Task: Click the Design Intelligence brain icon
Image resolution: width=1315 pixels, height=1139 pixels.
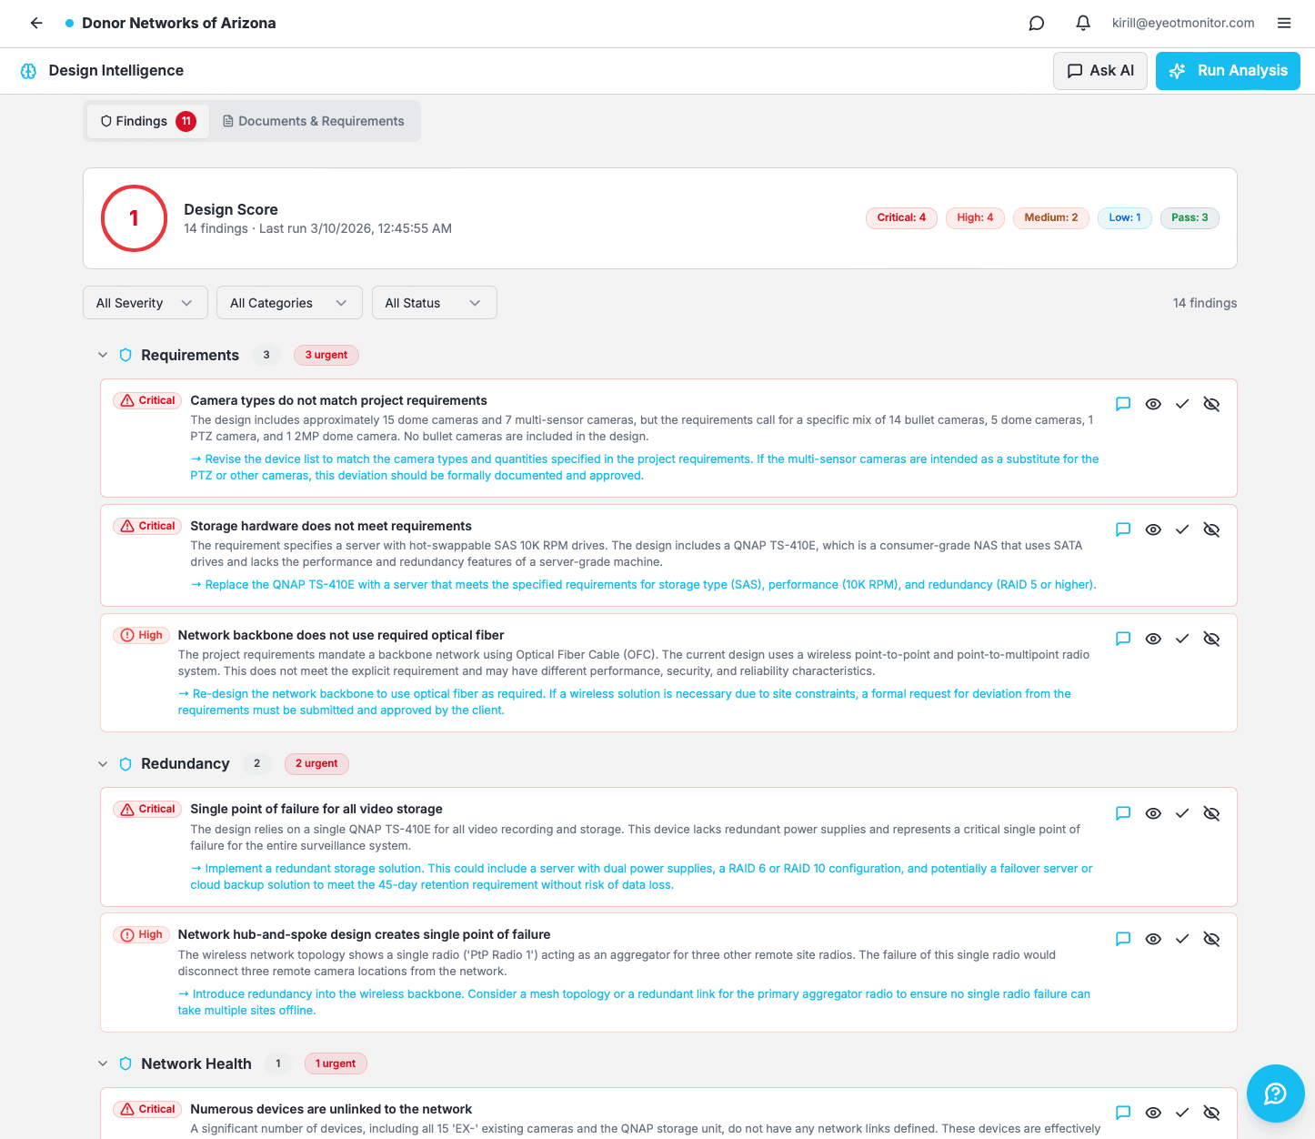Action: pyautogui.click(x=28, y=71)
